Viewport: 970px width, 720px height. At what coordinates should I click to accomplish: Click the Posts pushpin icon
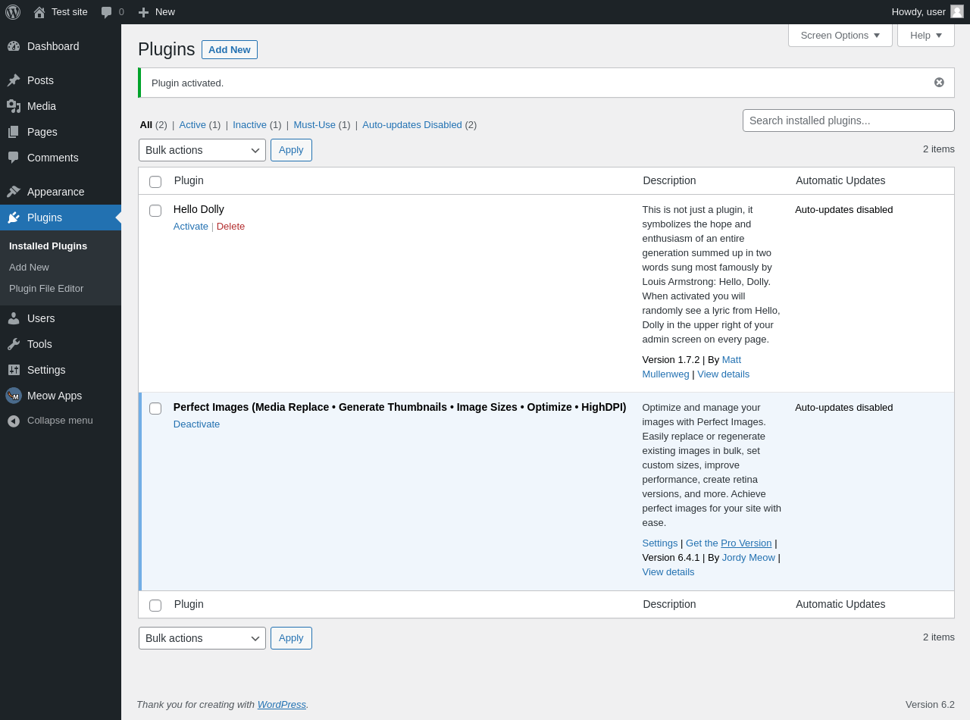pos(14,80)
